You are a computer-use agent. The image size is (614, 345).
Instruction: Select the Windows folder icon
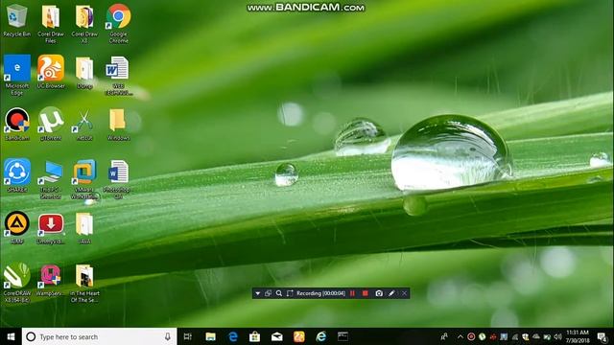pyautogui.click(x=118, y=125)
